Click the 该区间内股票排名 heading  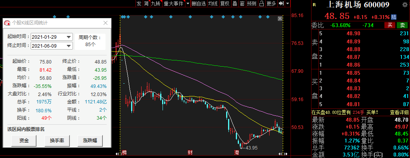click(x=26, y=129)
